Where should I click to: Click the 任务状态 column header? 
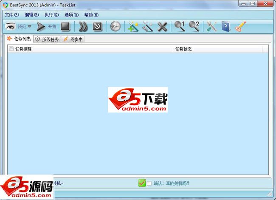click(218, 49)
